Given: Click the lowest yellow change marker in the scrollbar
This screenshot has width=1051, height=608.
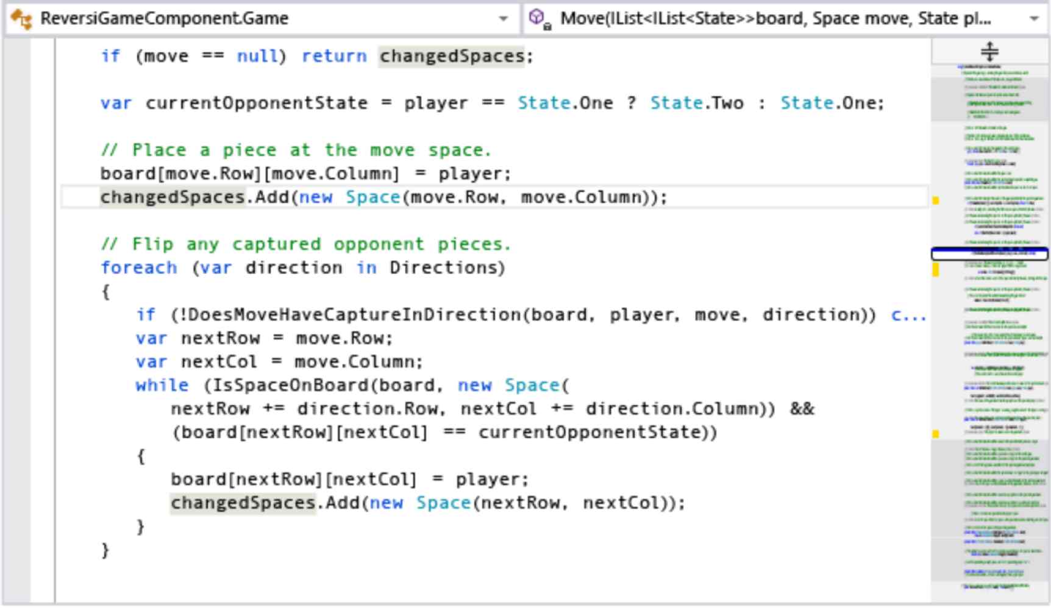Looking at the screenshot, I should click(x=936, y=434).
